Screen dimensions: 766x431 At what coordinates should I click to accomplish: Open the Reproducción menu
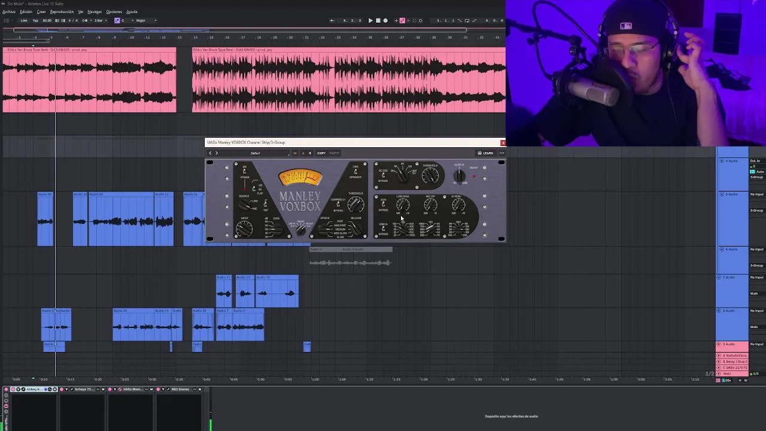(62, 12)
